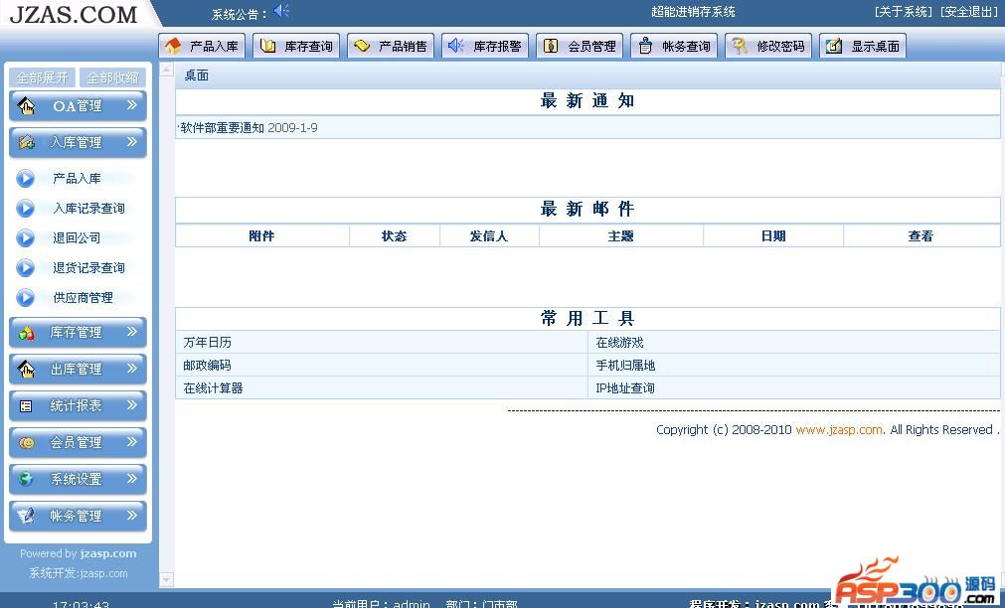The height and width of the screenshot is (608, 1005).
Task: Click the 查看 mail column header
Action: point(921,235)
